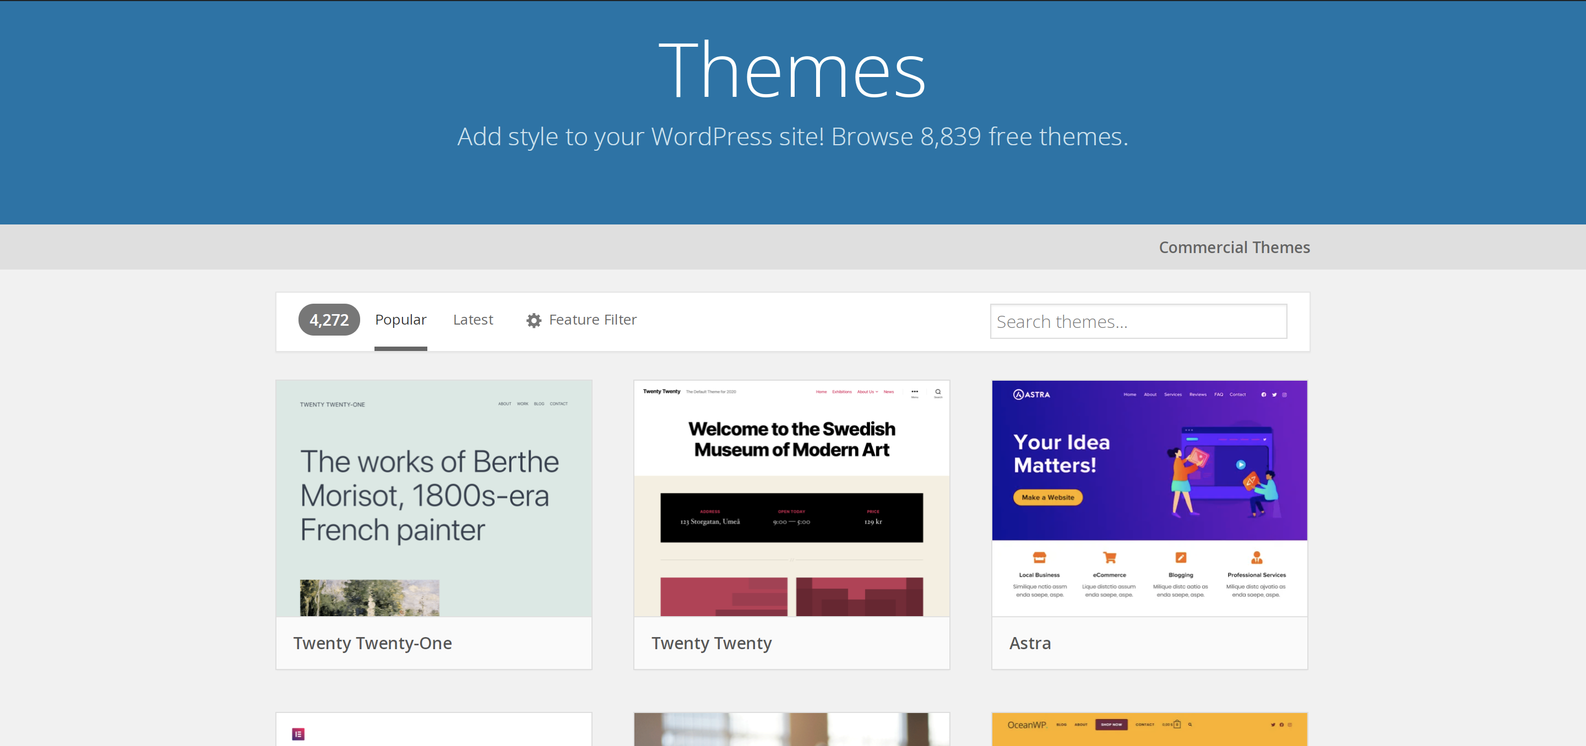Click Popular to sort themes by popularity
The height and width of the screenshot is (746, 1586).
tap(400, 320)
